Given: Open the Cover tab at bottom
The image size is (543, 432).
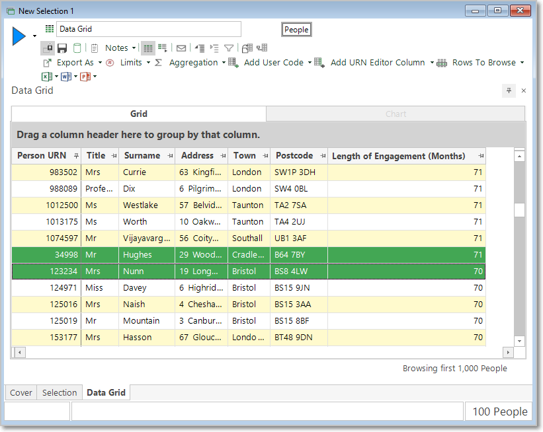Looking at the screenshot, I should pos(21,392).
